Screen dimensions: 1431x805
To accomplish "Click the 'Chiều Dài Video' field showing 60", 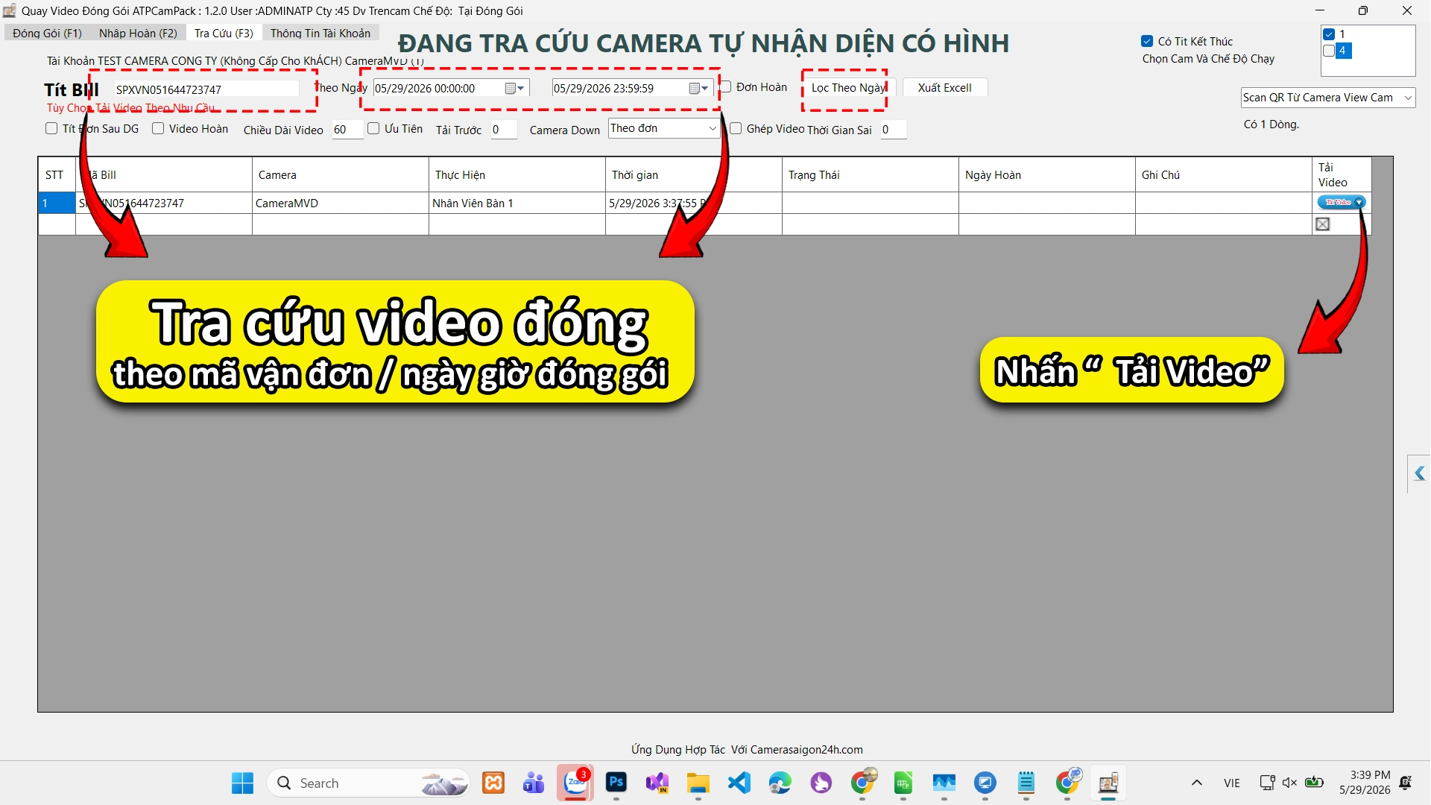I will [x=347, y=129].
